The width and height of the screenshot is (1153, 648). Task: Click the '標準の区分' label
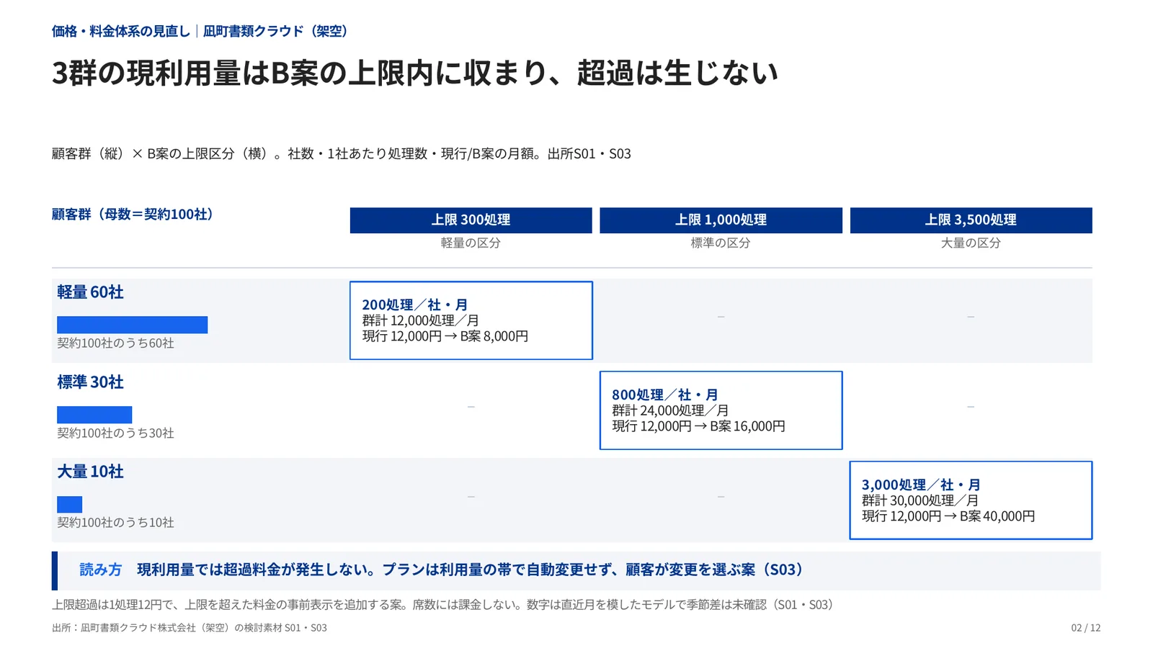click(x=721, y=243)
